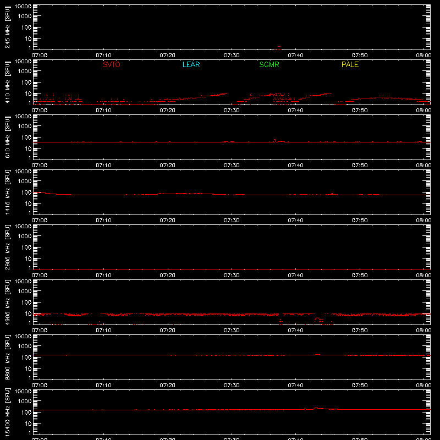Click the 15400 MHz bump near 07:43
Viewport: 440px width, 440px height.
tap(317, 408)
